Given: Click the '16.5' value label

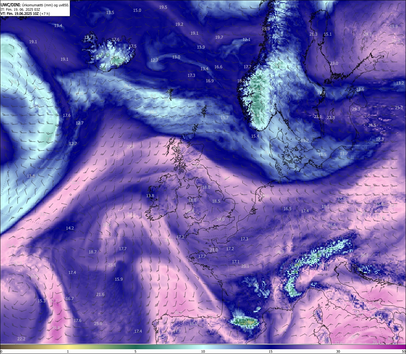Looking at the screenshot, I should point(287,209).
